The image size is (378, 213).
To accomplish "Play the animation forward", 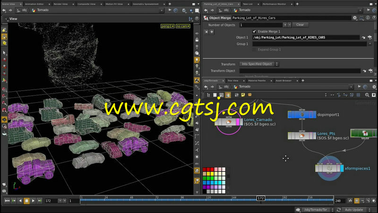I will [x=33, y=201].
